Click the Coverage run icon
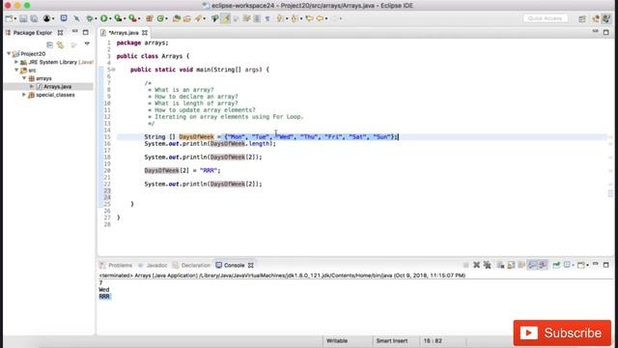 pyautogui.click(x=118, y=18)
